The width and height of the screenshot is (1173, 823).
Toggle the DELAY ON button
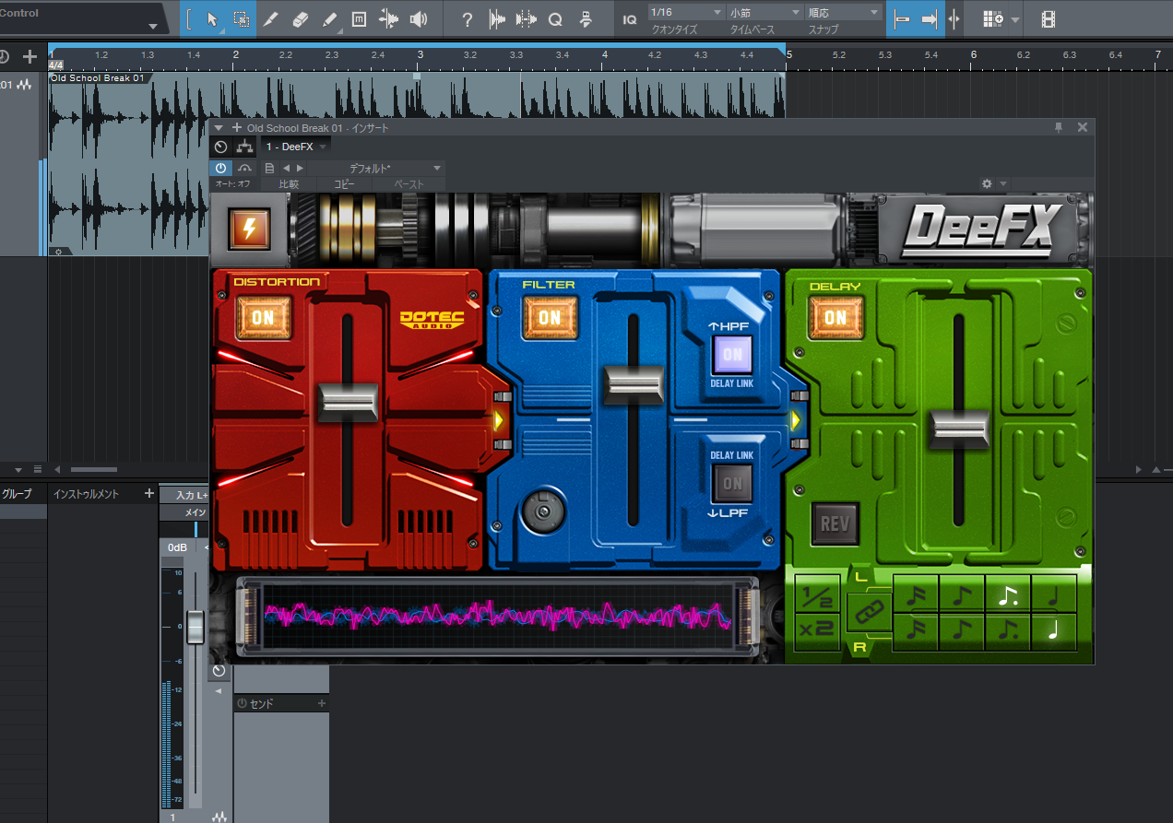tap(835, 317)
